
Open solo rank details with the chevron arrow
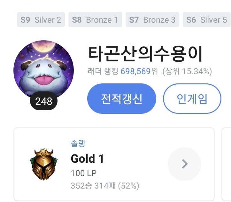tap(184, 164)
